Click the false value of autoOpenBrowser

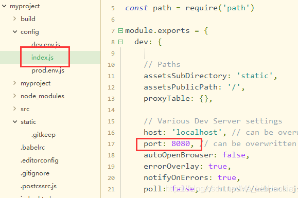click(x=234, y=155)
